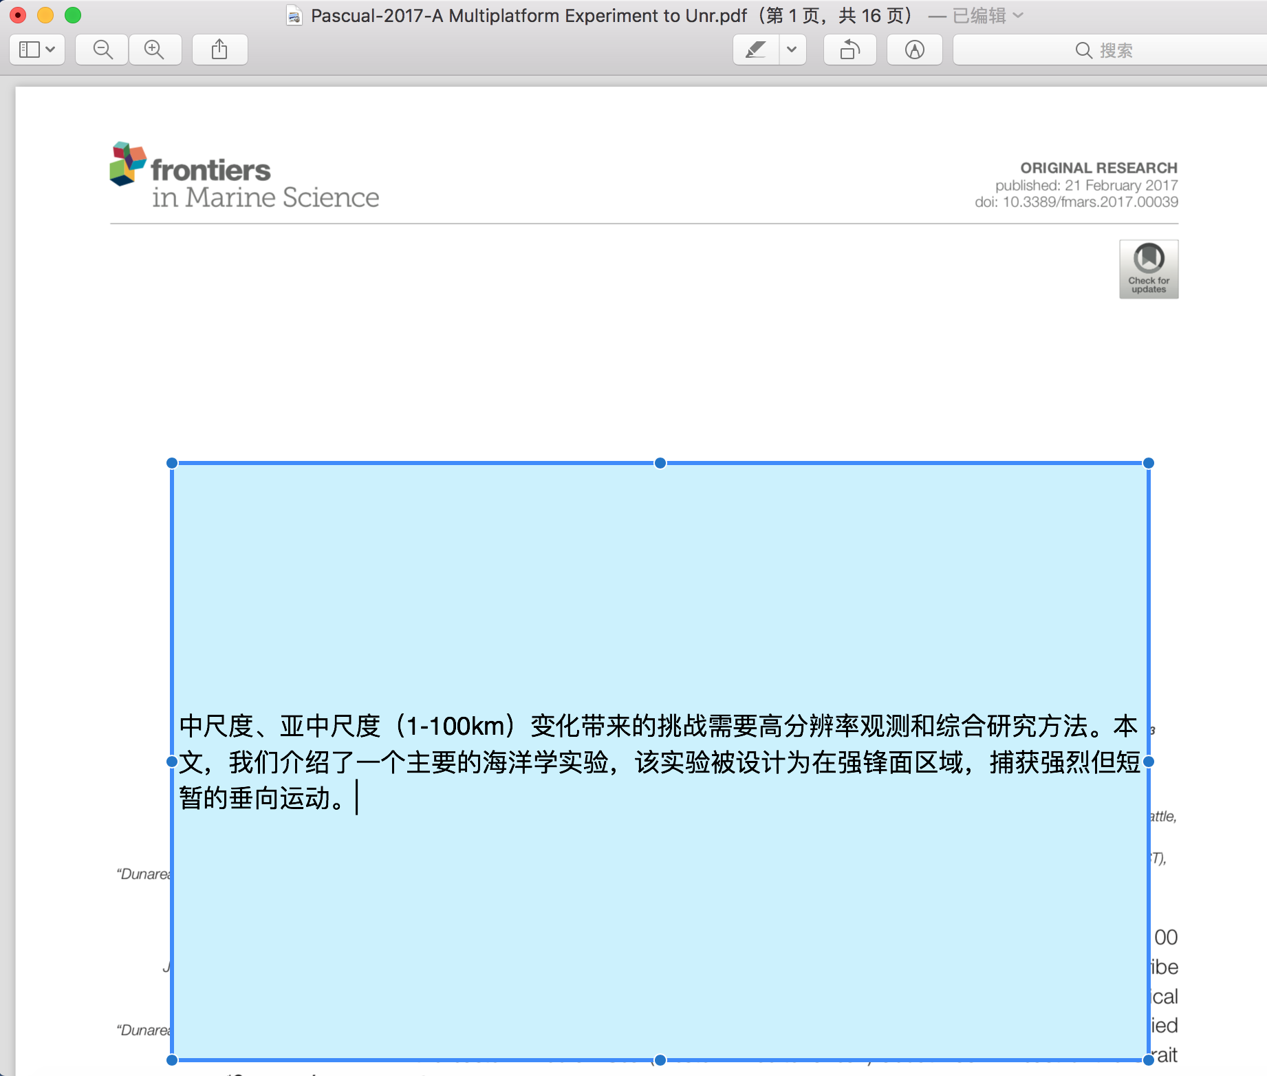This screenshot has width=1267, height=1076.
Task: Zoom out of the PDF page
Action: (x=102, y=50)
